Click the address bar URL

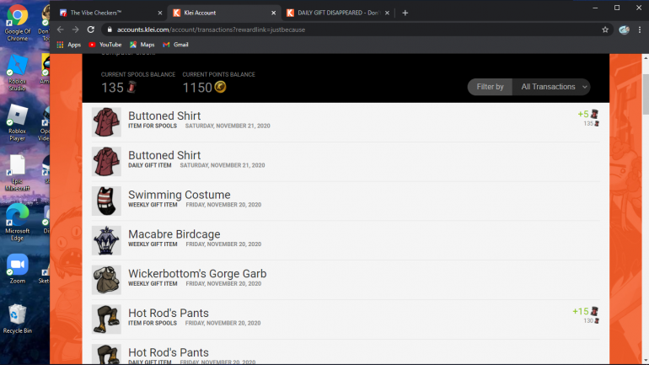pos(211,30)
